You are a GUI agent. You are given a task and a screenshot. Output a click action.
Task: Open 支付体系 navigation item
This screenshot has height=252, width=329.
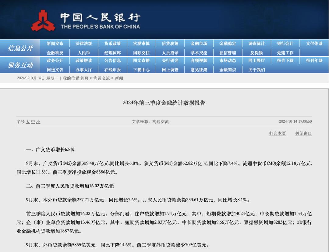click(314, 44)
